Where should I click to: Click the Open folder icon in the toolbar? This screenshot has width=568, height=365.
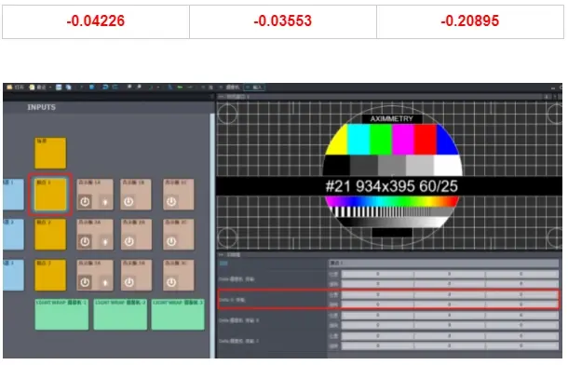(x=10, y=88)
